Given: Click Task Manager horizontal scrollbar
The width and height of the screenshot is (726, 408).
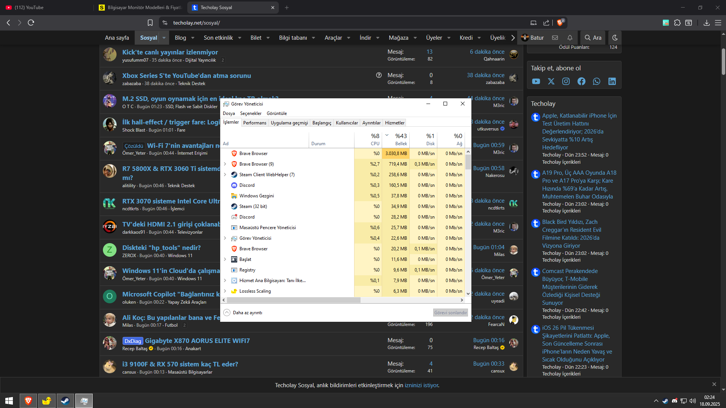Looking at the screenshot, I should point(294,300).
